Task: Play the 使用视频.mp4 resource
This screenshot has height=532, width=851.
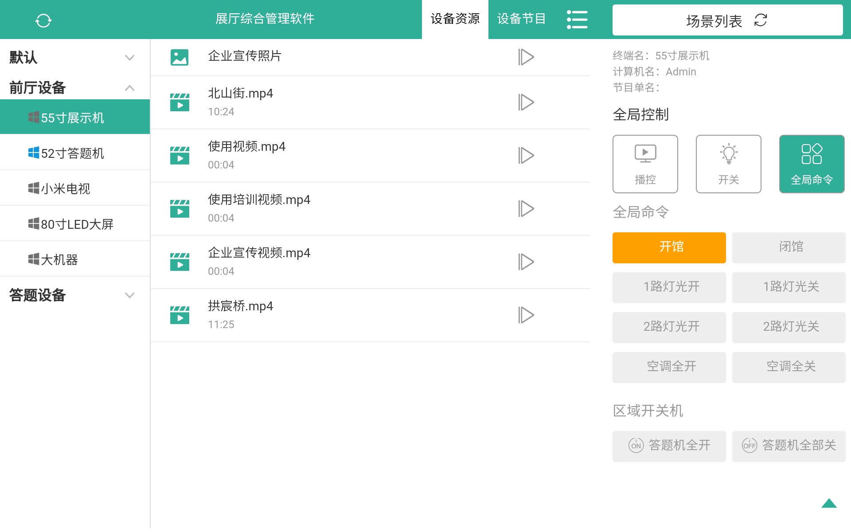Action: [x=527, y=156]
